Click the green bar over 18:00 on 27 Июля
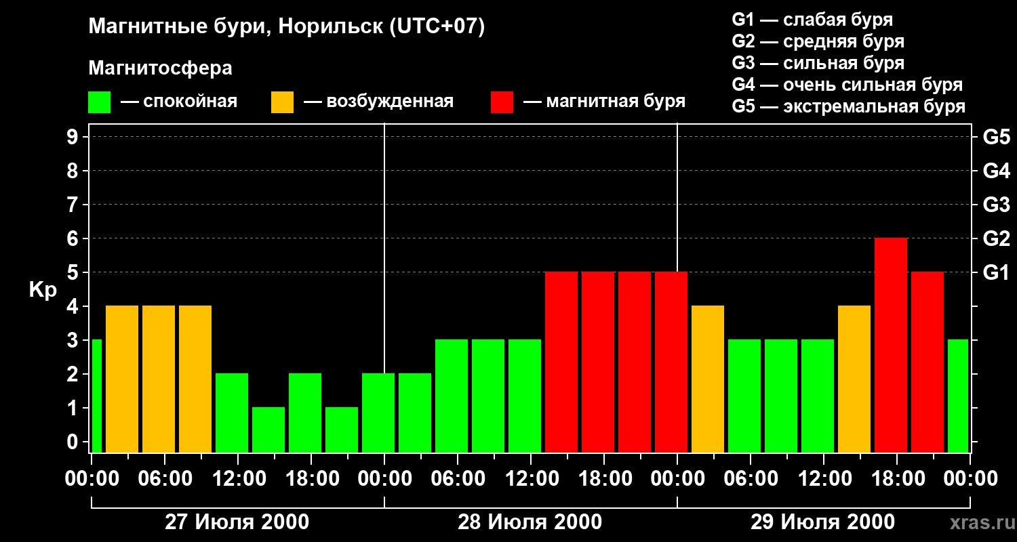1017x542 pixels. [x=305, y=413]
